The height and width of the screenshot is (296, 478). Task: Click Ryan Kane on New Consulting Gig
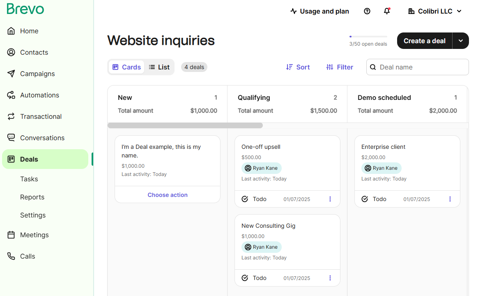click(261, 247)
